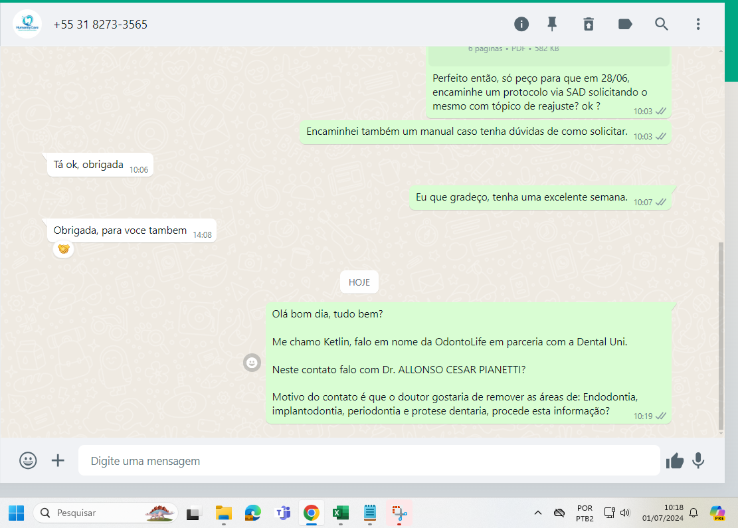Send a thumbs-up with the like icon

point(674,461)
